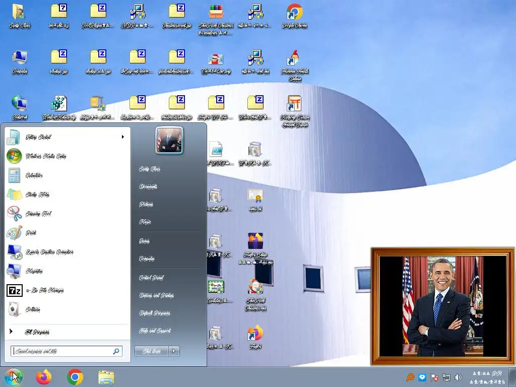Image resolution: width=516 pixels, height=387 pixels.
Task: Select the Mahjong torii gate shortcut
Action: coord(294,111)
